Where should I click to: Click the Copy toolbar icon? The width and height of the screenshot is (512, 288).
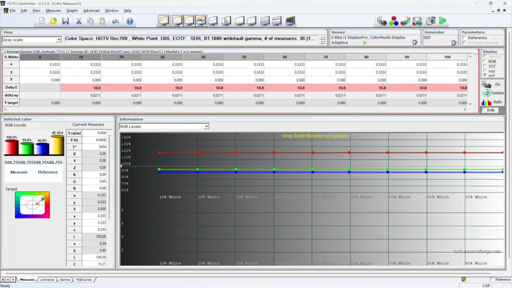[90, 21]
